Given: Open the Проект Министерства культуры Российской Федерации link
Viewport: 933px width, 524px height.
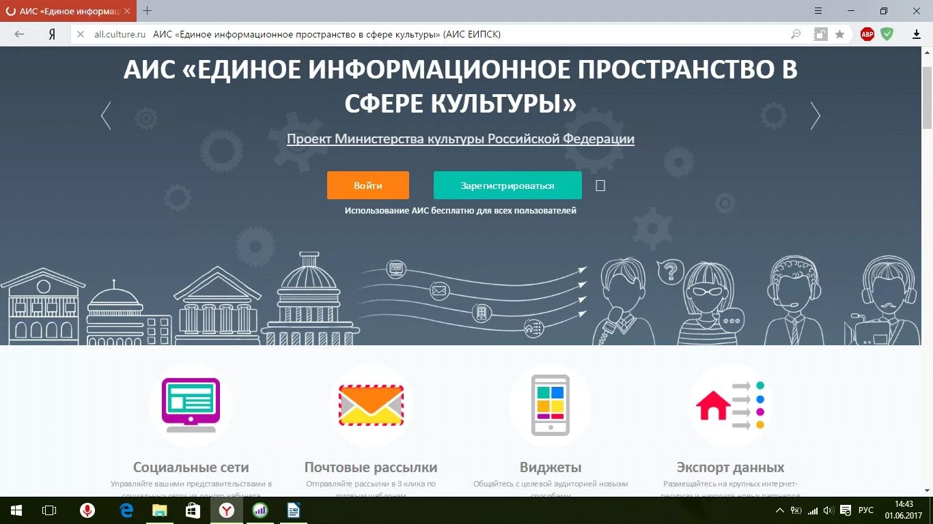Looking at the screenshot, I should [x=460, y=139].
